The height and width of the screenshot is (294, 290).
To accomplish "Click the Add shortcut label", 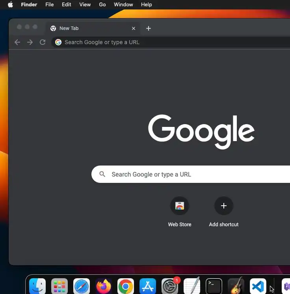I will [224, 224].
